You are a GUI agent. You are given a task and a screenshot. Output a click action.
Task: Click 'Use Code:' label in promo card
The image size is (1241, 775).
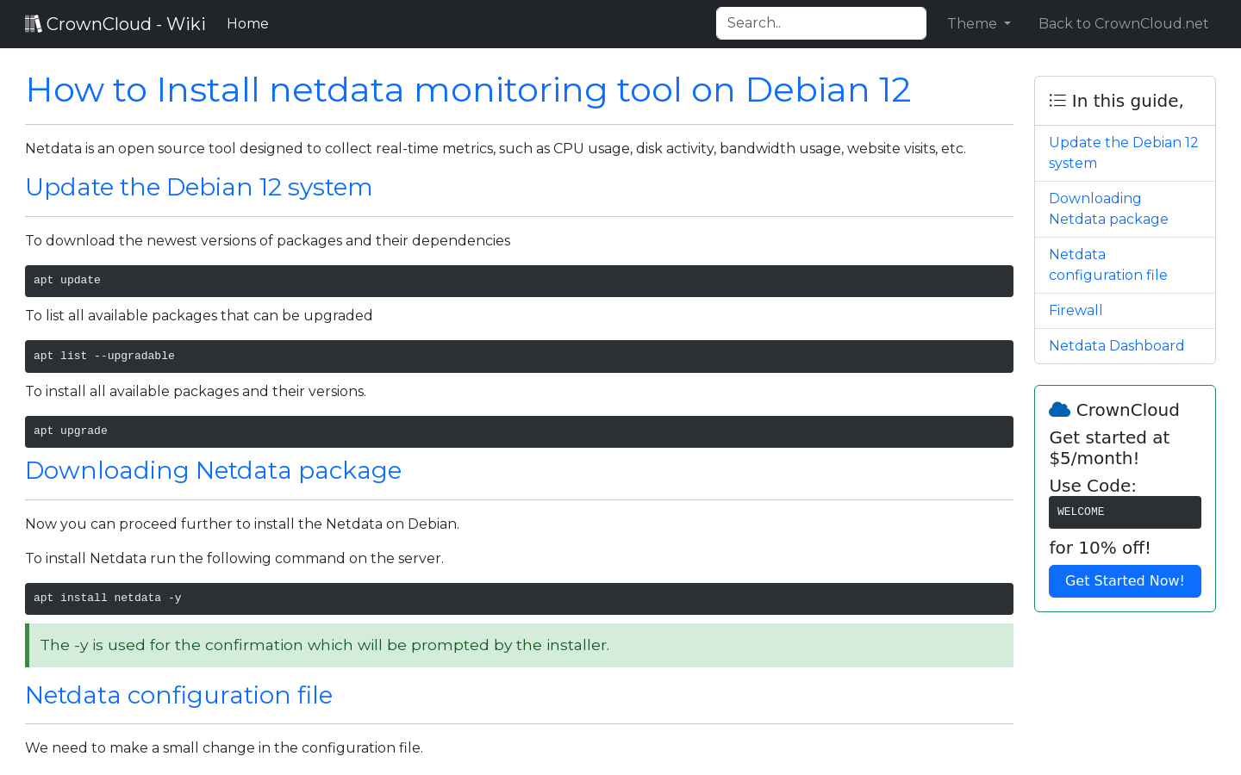pos(1093,486)
